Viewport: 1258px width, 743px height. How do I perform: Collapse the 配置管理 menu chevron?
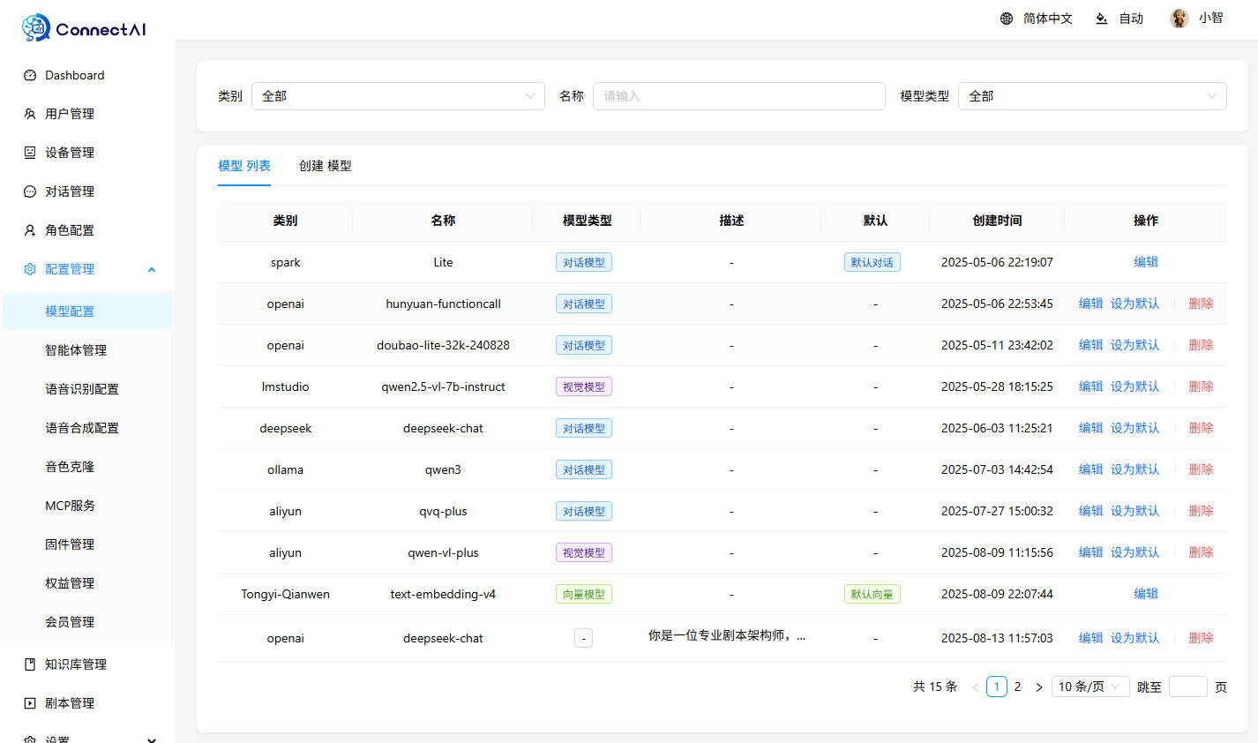point(152,269)
